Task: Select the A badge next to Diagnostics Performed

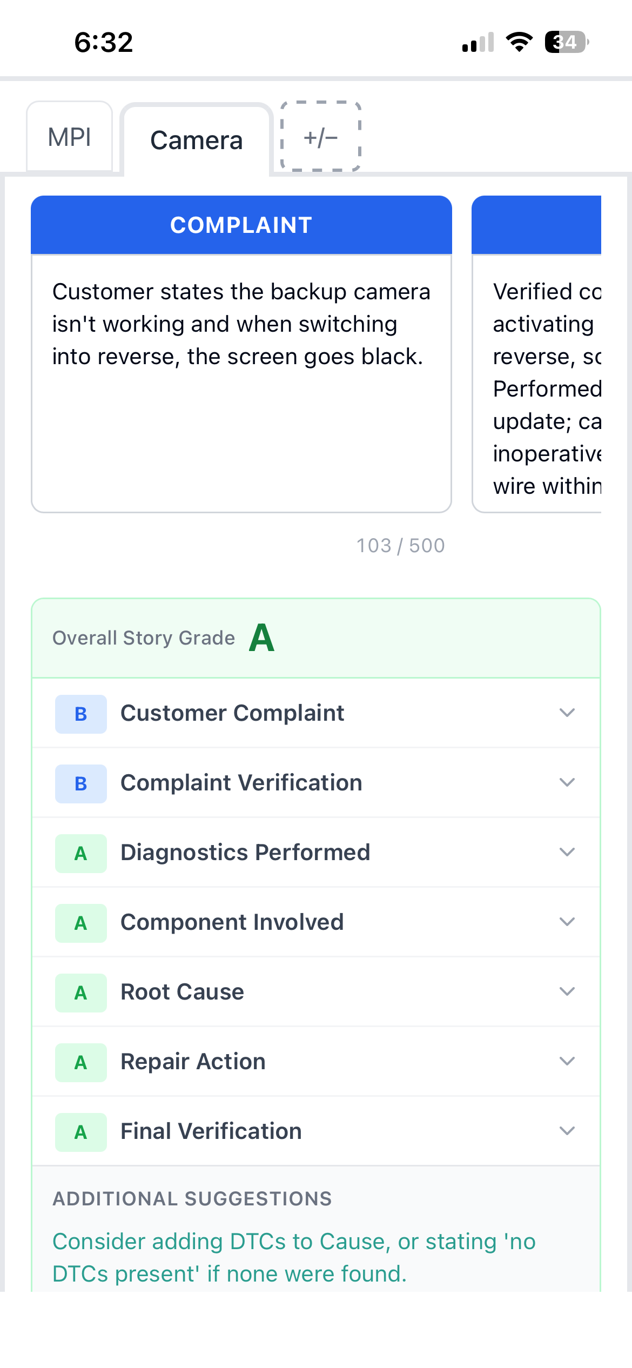Action: click(80, 853)
